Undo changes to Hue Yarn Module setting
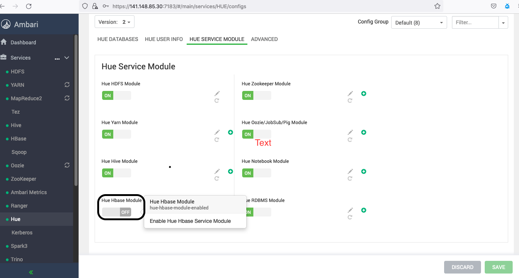This screenshot has width=519, height=278. click(x=217, y=139)
